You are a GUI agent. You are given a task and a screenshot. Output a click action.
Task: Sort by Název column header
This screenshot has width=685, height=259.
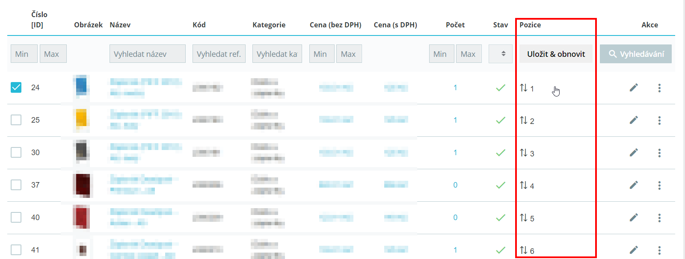click(120, 25)
